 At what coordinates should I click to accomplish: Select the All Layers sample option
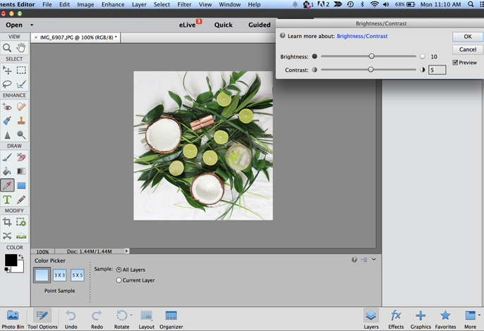[118, 269]
